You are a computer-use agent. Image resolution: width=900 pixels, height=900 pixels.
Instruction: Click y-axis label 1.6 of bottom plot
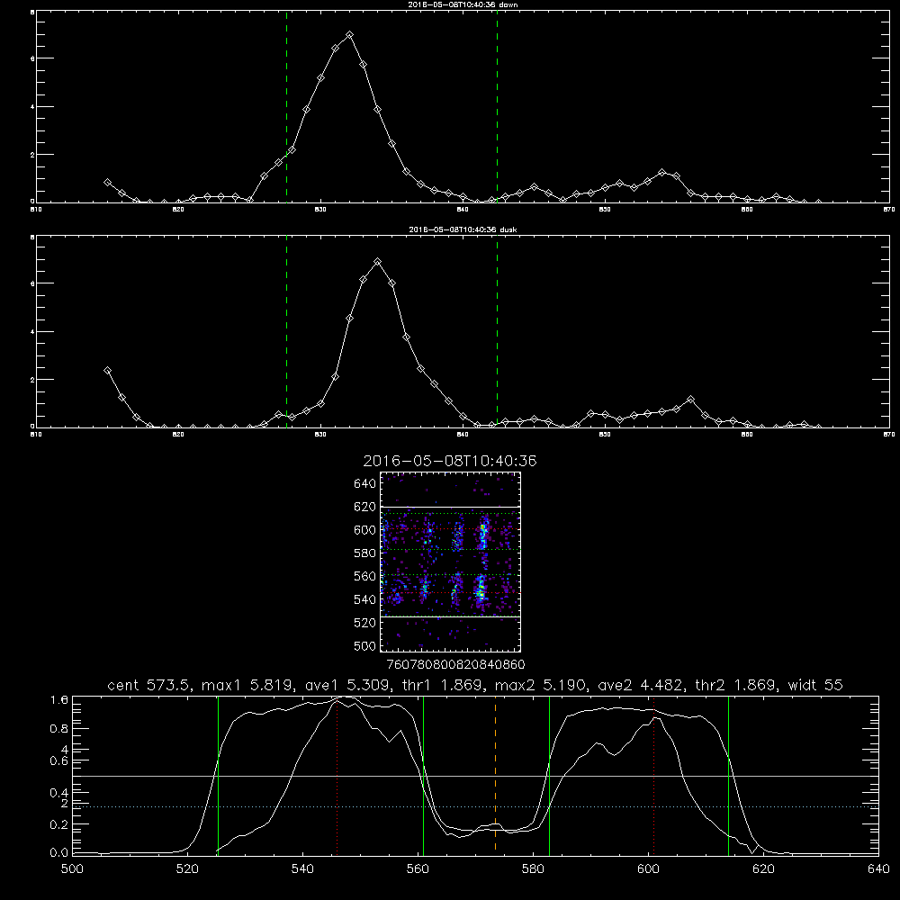(59, 699)
